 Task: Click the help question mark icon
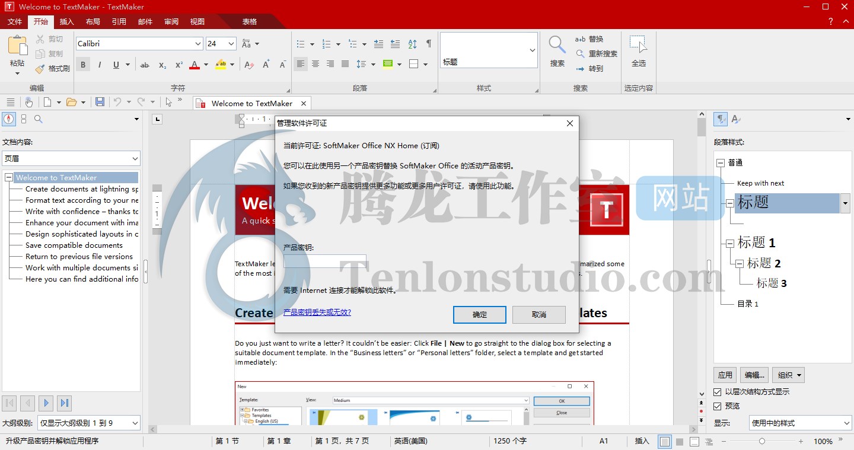click(x=830, y=21)
